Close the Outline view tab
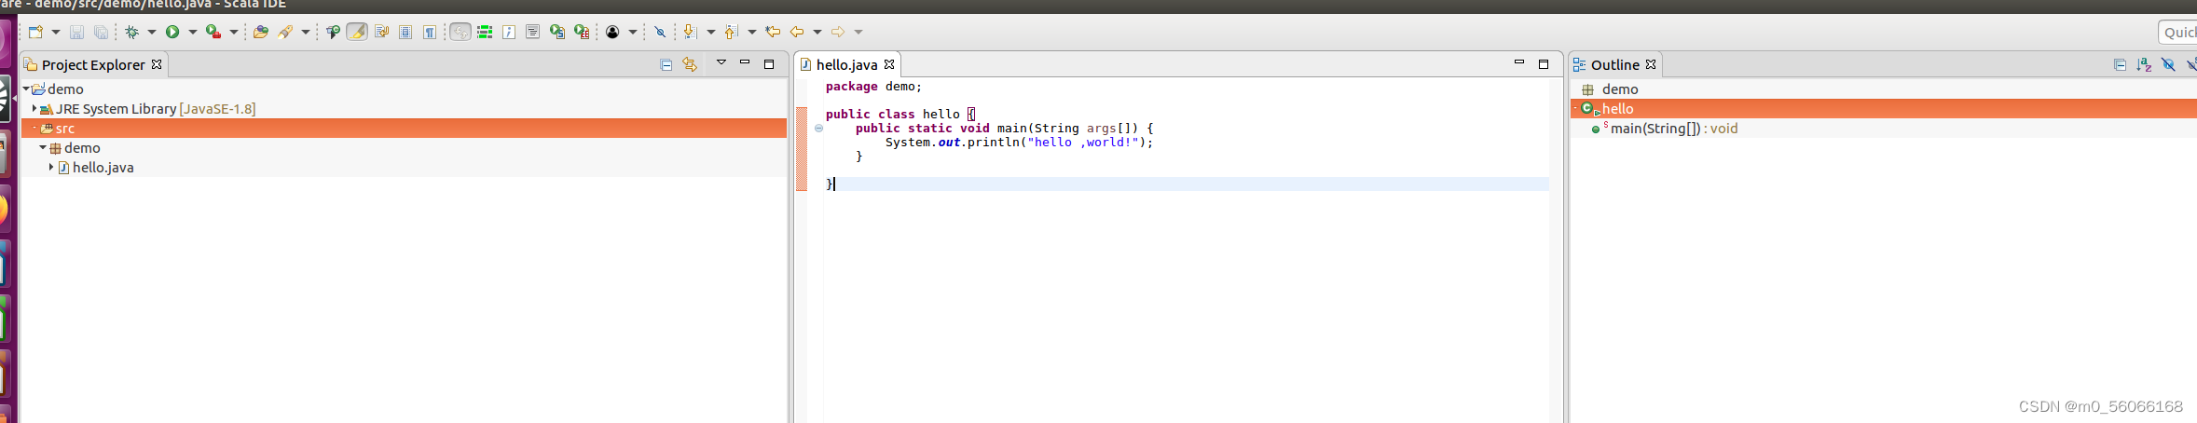 click(x=1651, y=64)
